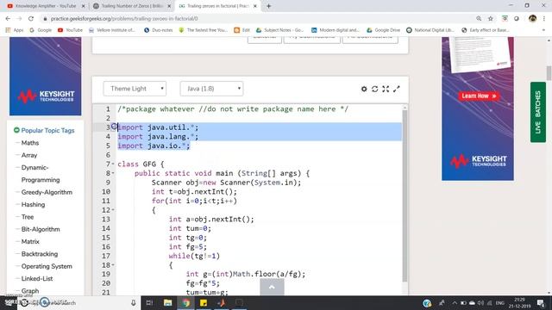The width and height of the screenshot is (552, 310).
Task: Click the Popular Topic Tags heading
Action: pos(47,130)
